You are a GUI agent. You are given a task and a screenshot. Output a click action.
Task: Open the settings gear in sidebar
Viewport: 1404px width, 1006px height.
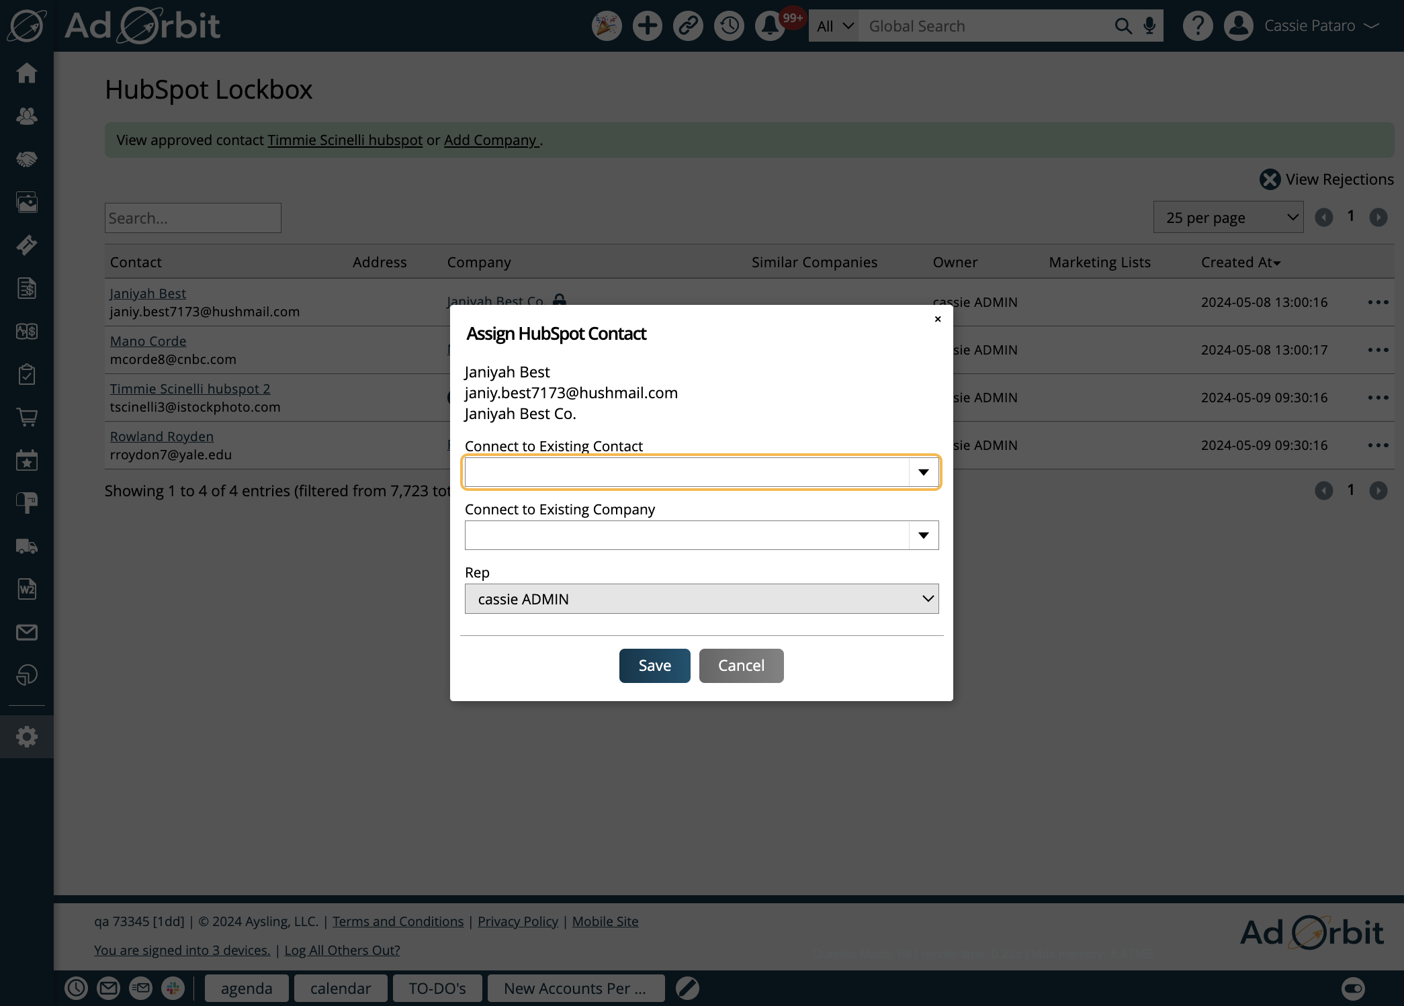pyautogui.click(x=27, y=737)
